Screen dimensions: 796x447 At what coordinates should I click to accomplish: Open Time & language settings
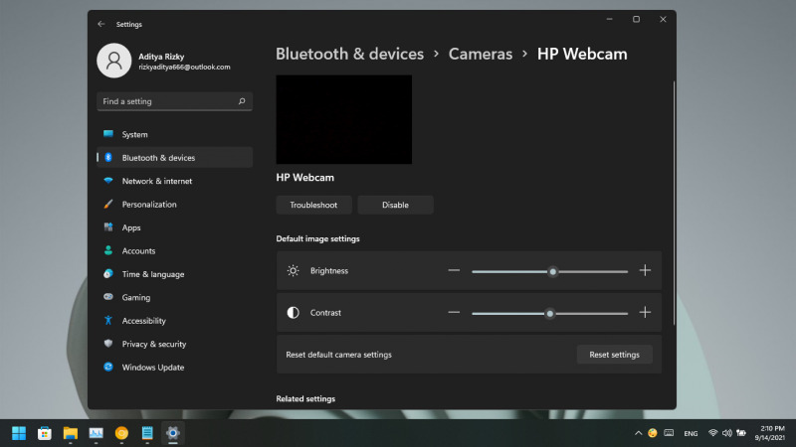pos(175,274)
